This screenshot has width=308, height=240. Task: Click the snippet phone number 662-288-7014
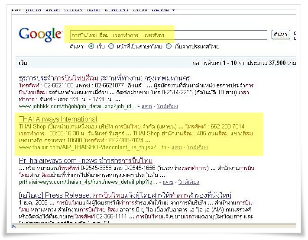pyautogui.click(x=227, y=126)
